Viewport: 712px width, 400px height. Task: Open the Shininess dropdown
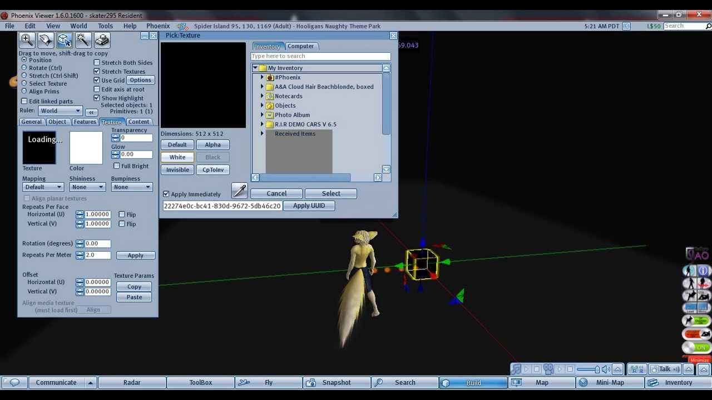tap(87, 187)
